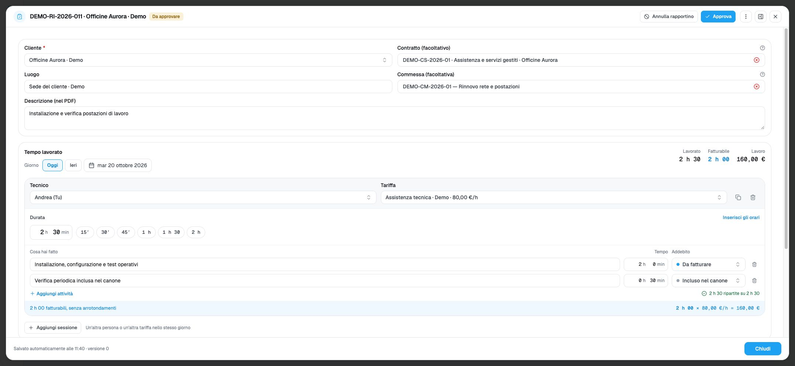Image resolution: width=795 pixels, height=366 pixels.
Task: Add a new activity via Aggiungi attività
Action: [x=51, y=293]
